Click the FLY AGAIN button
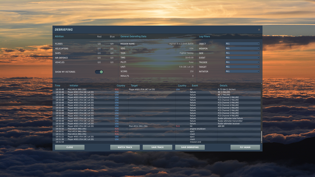Screen dimensions: 315x177 pos(245,147)
